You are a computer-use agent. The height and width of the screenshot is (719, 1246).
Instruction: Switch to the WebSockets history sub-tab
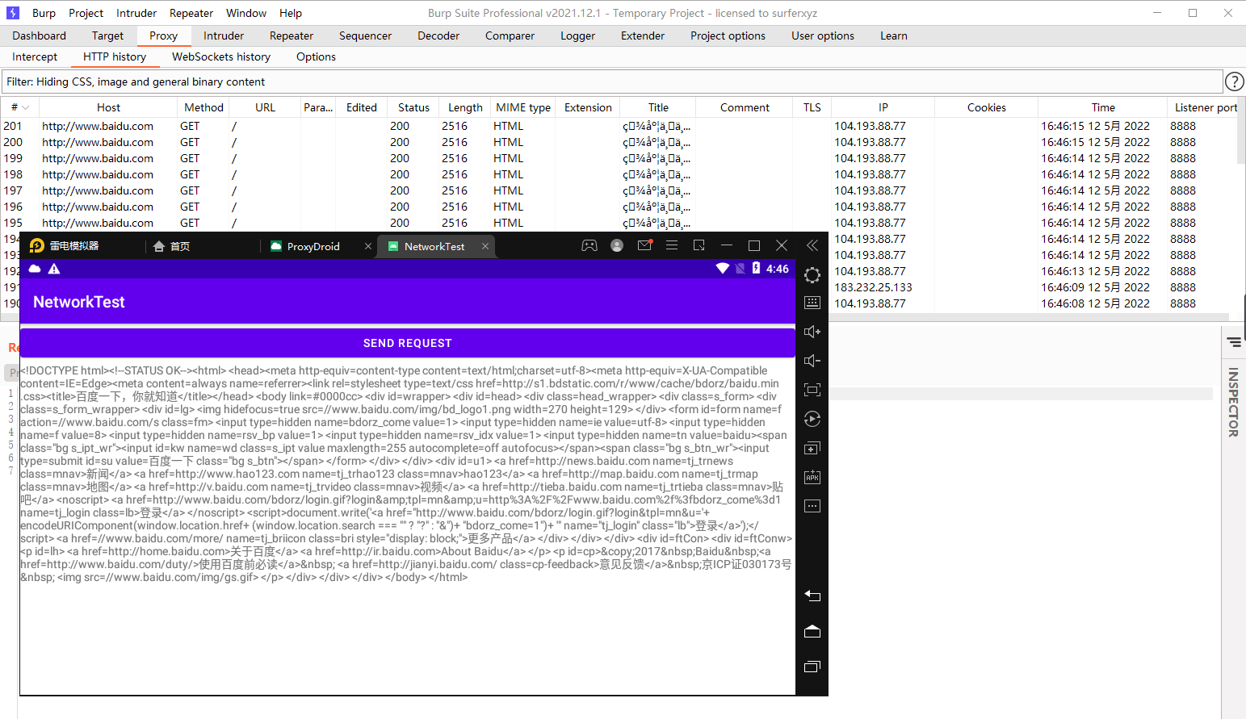[221, 56]
